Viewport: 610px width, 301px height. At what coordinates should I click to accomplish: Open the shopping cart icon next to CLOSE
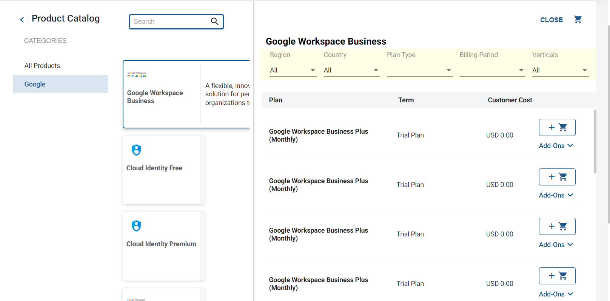(578, 19)
